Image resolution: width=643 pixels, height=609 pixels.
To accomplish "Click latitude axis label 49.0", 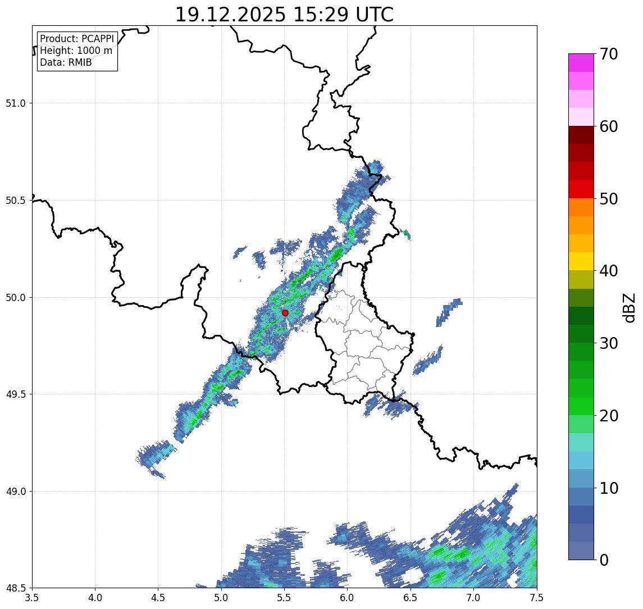I will tap(16, 491).
